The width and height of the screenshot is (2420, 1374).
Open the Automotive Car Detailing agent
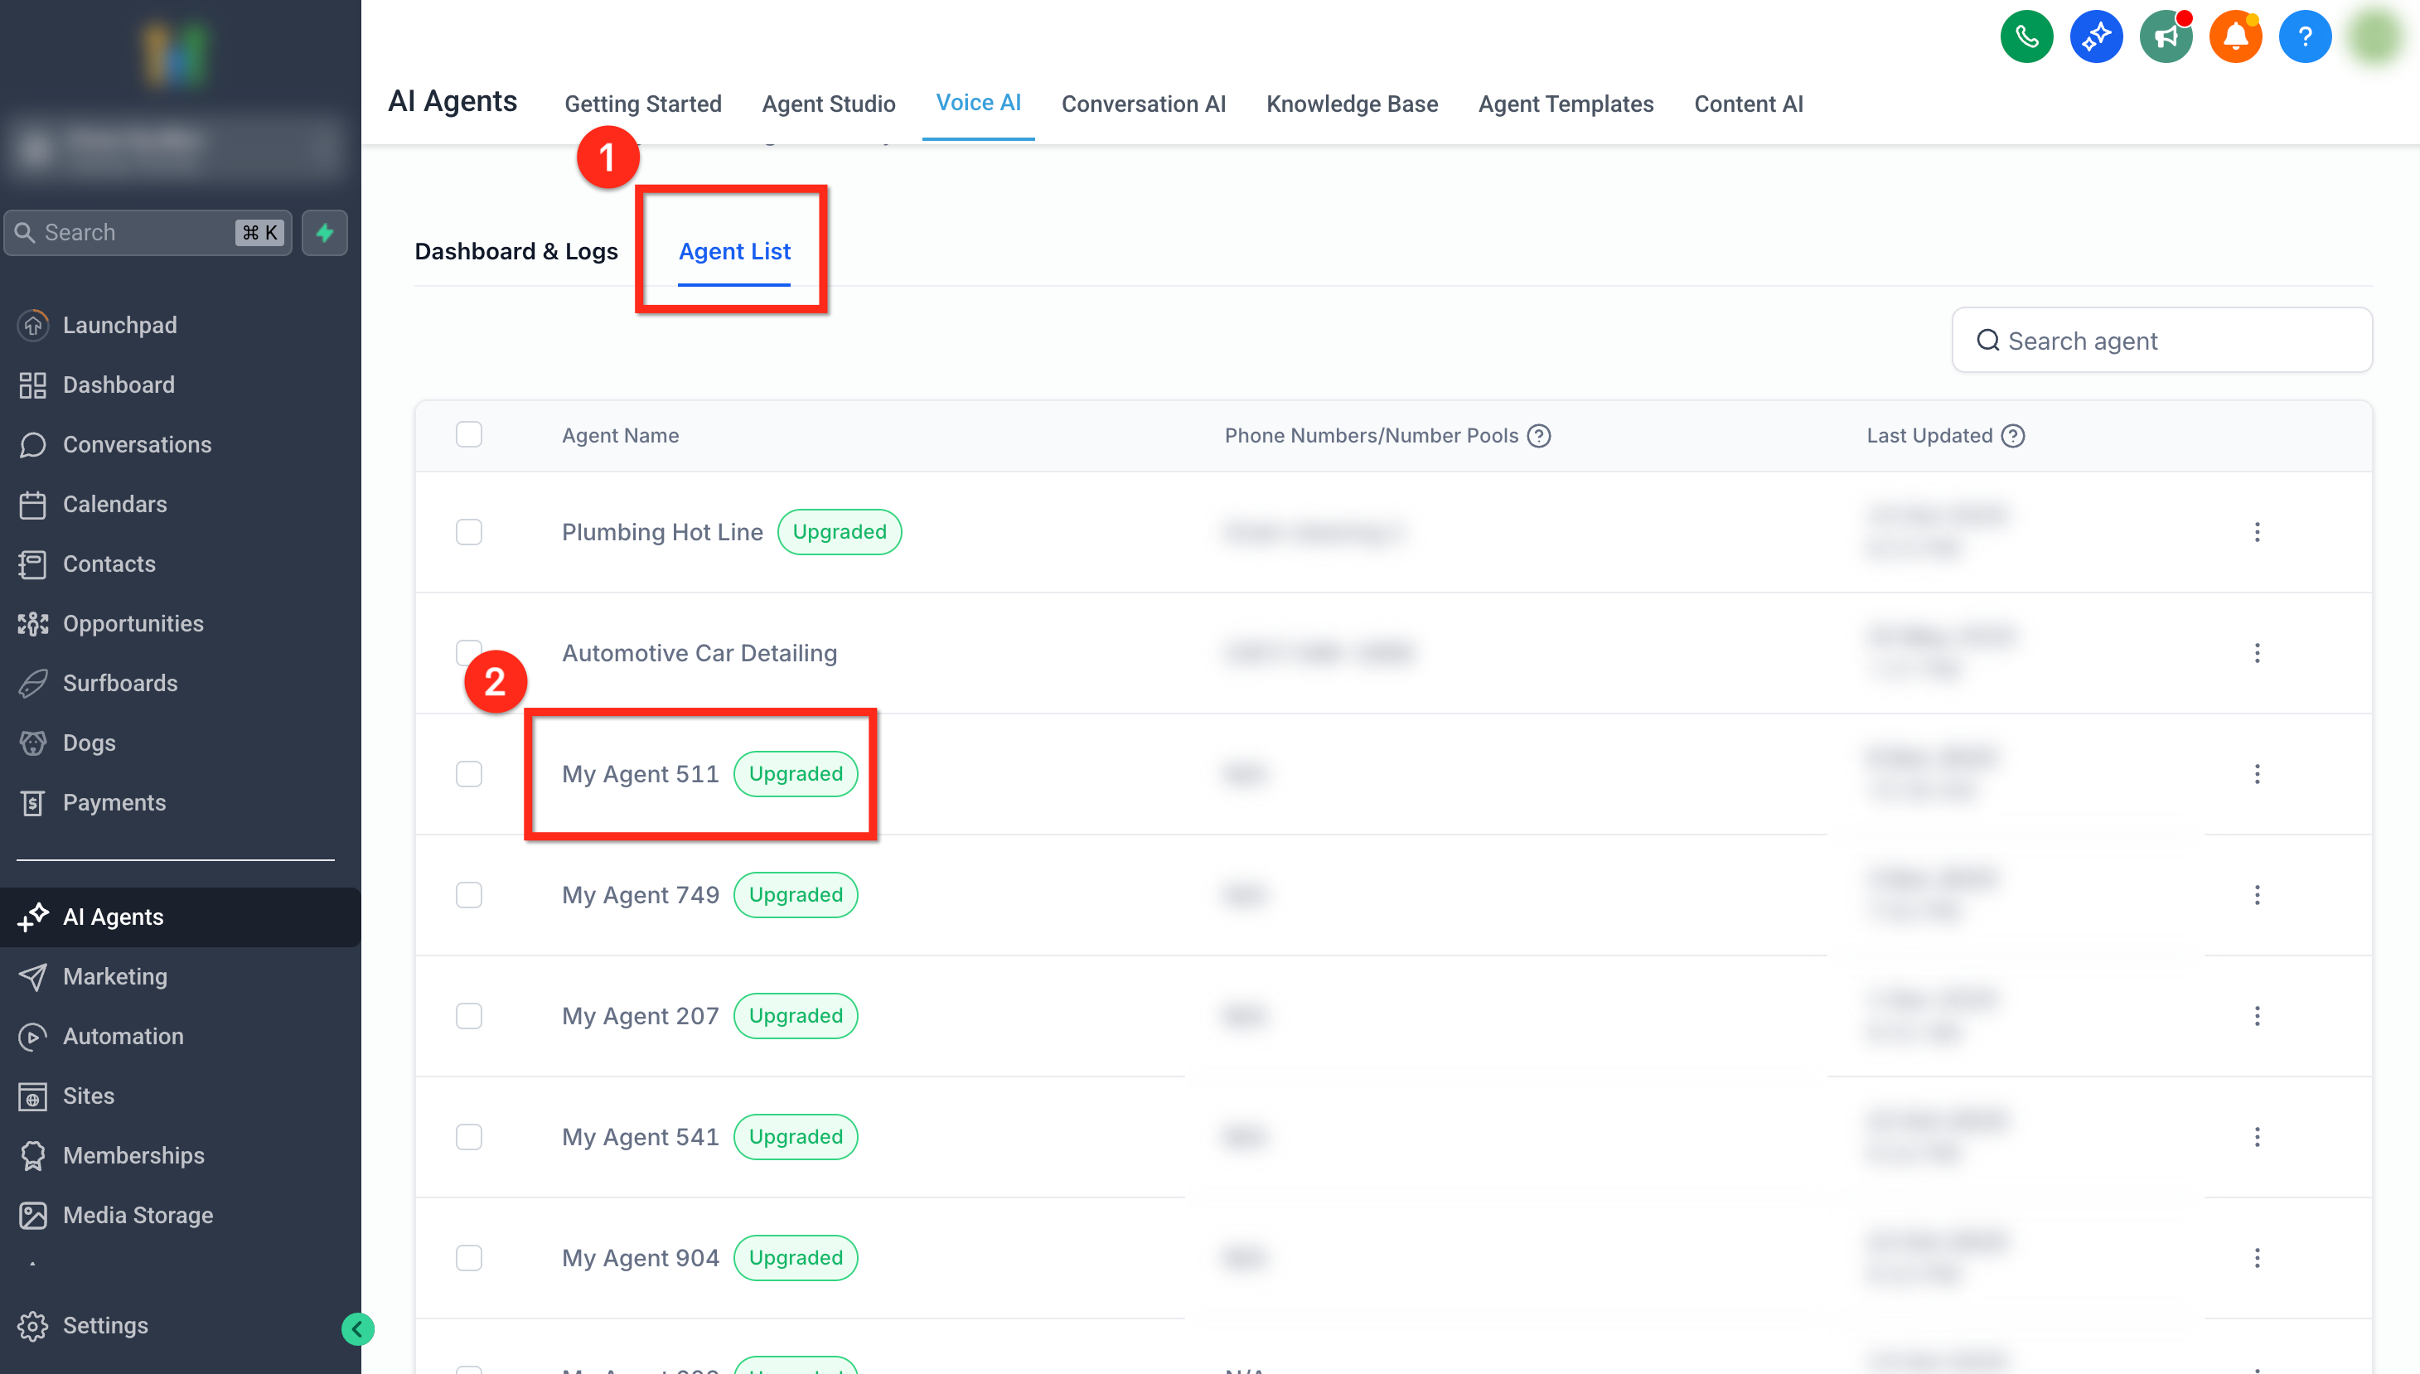[699, 653]
